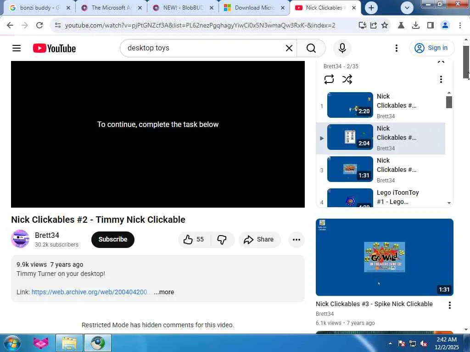The width and height of the screenshot is (470, 352).
Task: Open Nick Clickables #3 - Spike title
Action: pos(374,304)
